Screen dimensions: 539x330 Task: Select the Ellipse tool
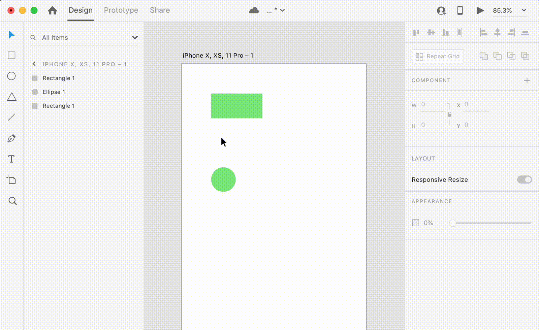click(11, 76)
